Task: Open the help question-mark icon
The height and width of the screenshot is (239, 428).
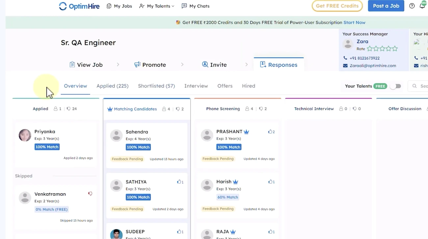Action: click(x=412, y=6)
